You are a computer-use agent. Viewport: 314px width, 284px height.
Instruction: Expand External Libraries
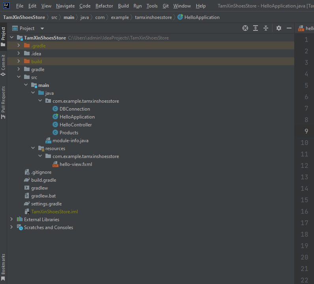11,219
